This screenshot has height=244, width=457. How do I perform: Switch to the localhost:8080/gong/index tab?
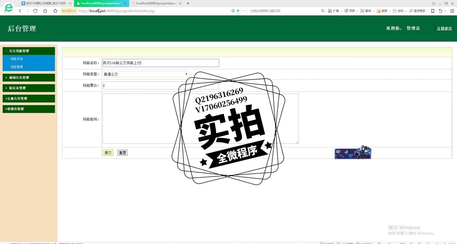coord(155,3)
